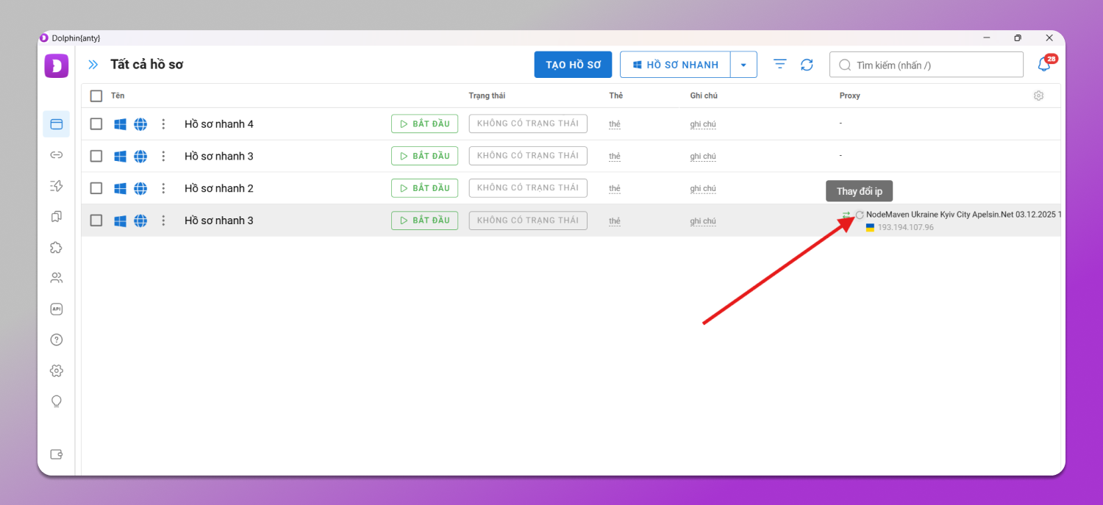Open table column settings gear icon

point(1038,96)
